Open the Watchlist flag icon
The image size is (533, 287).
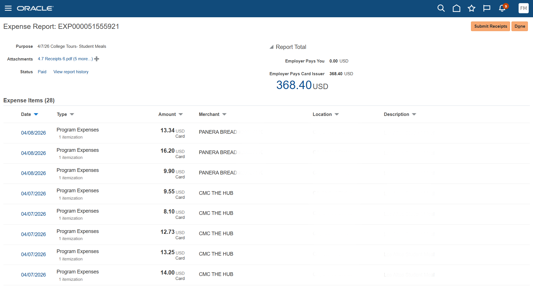point(487,8)
